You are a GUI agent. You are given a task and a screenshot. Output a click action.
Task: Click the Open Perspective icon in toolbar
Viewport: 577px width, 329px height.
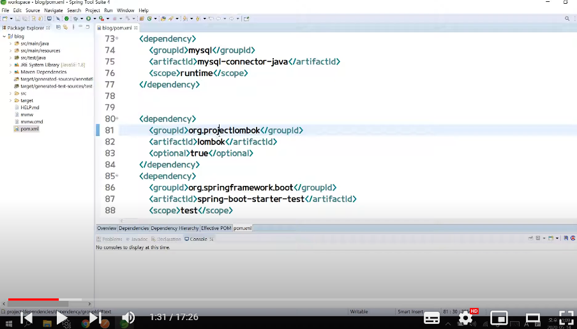246,19
